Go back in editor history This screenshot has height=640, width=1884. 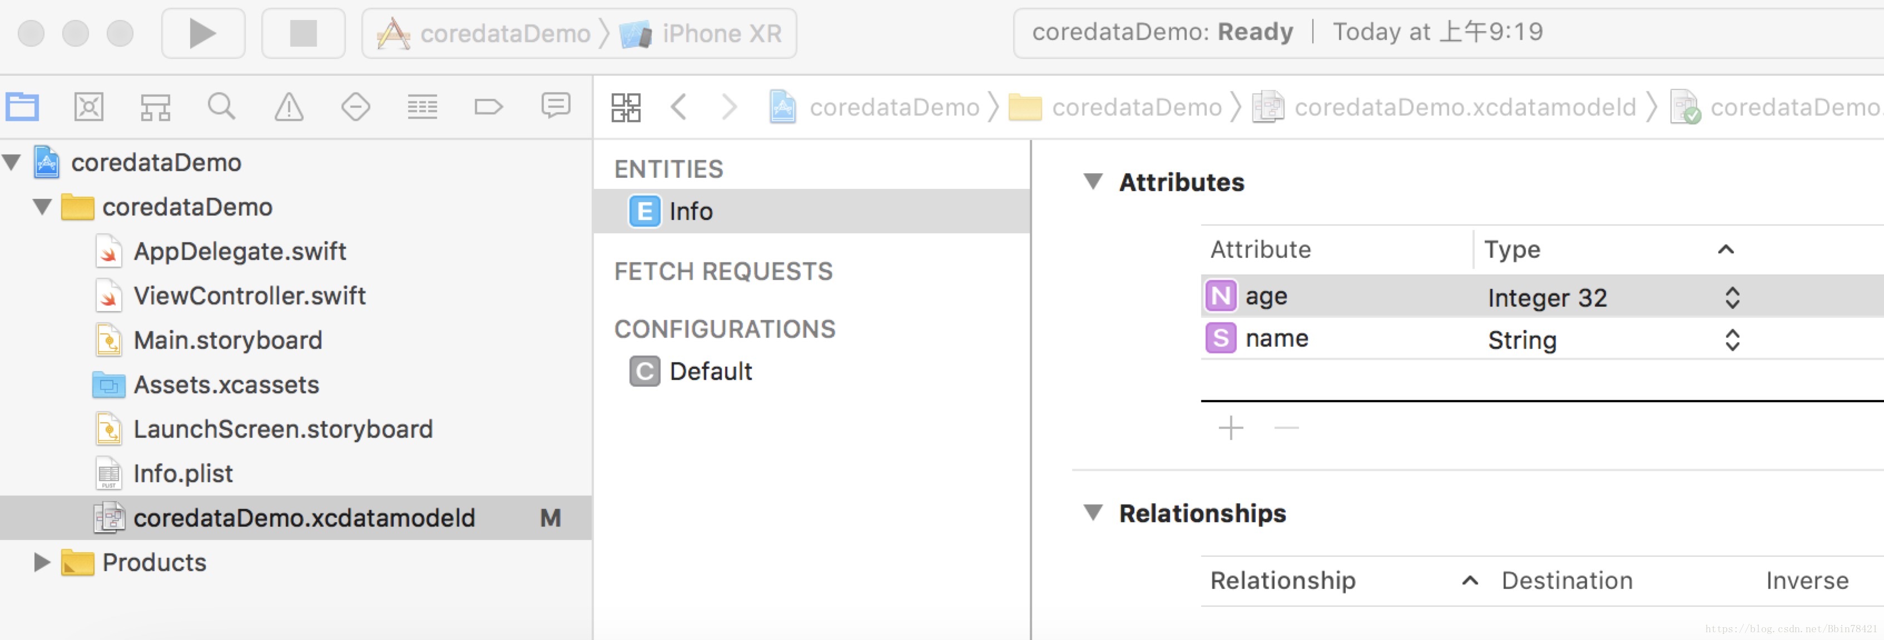(x=679, y=107)
